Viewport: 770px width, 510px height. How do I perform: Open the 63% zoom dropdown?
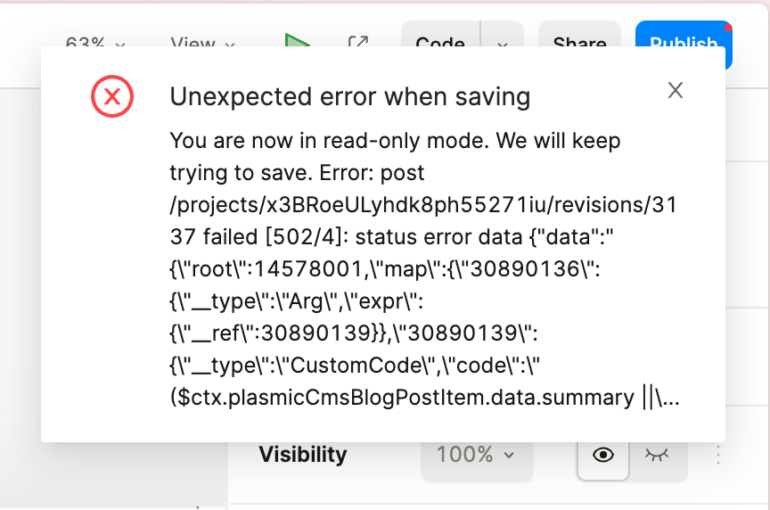tap(94, 41)
